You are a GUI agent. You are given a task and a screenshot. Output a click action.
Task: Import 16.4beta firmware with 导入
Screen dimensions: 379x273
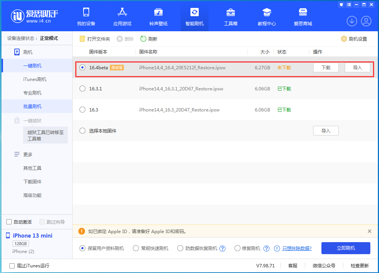pyautogui.click(x=357, y=68)
